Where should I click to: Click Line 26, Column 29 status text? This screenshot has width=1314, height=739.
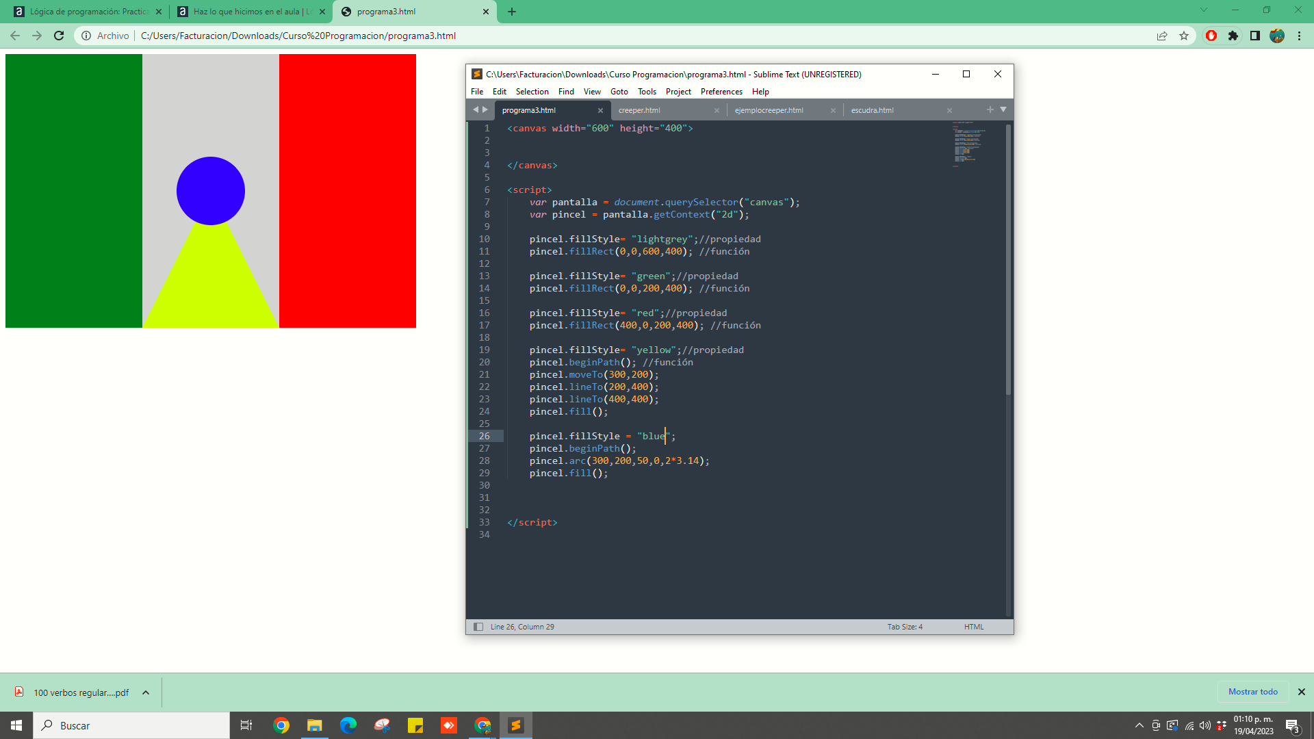(522, 627)
